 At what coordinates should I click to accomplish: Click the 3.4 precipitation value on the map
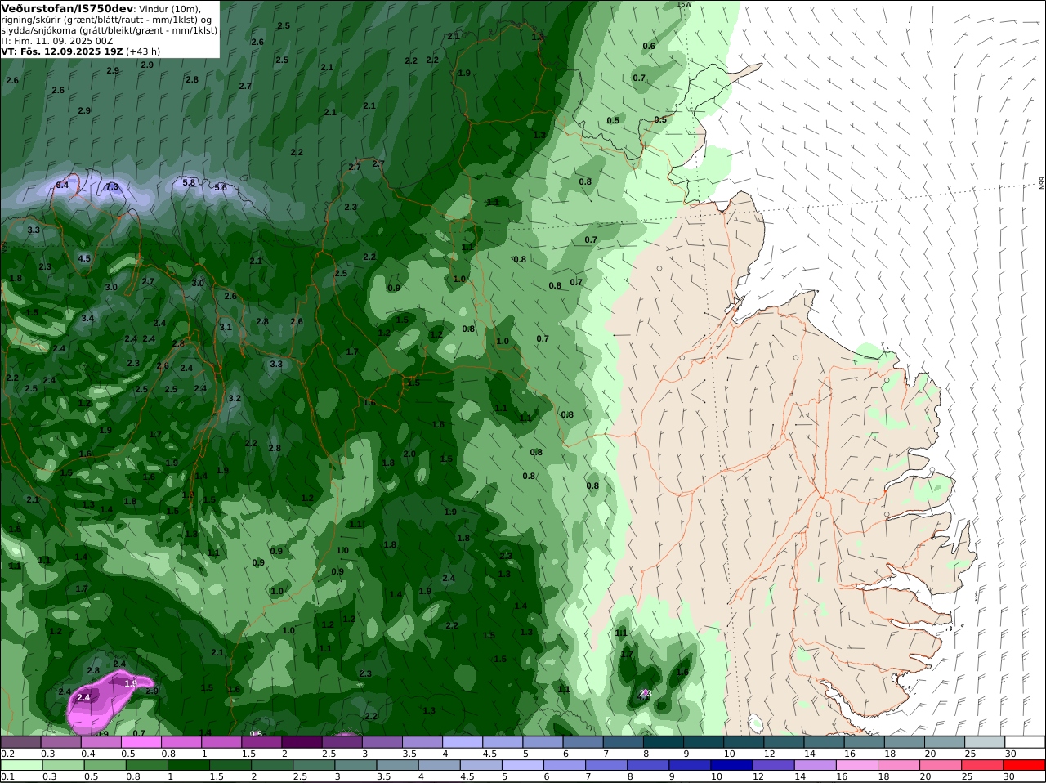point(87,319)
